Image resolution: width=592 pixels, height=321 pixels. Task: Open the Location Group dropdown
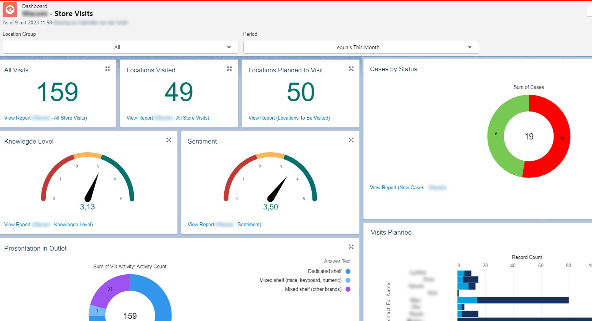[120, 47]
